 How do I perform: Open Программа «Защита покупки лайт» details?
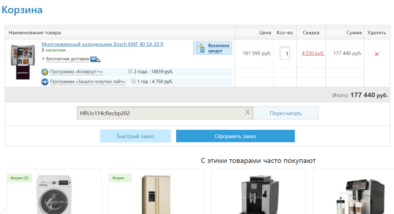coord(88,82)
